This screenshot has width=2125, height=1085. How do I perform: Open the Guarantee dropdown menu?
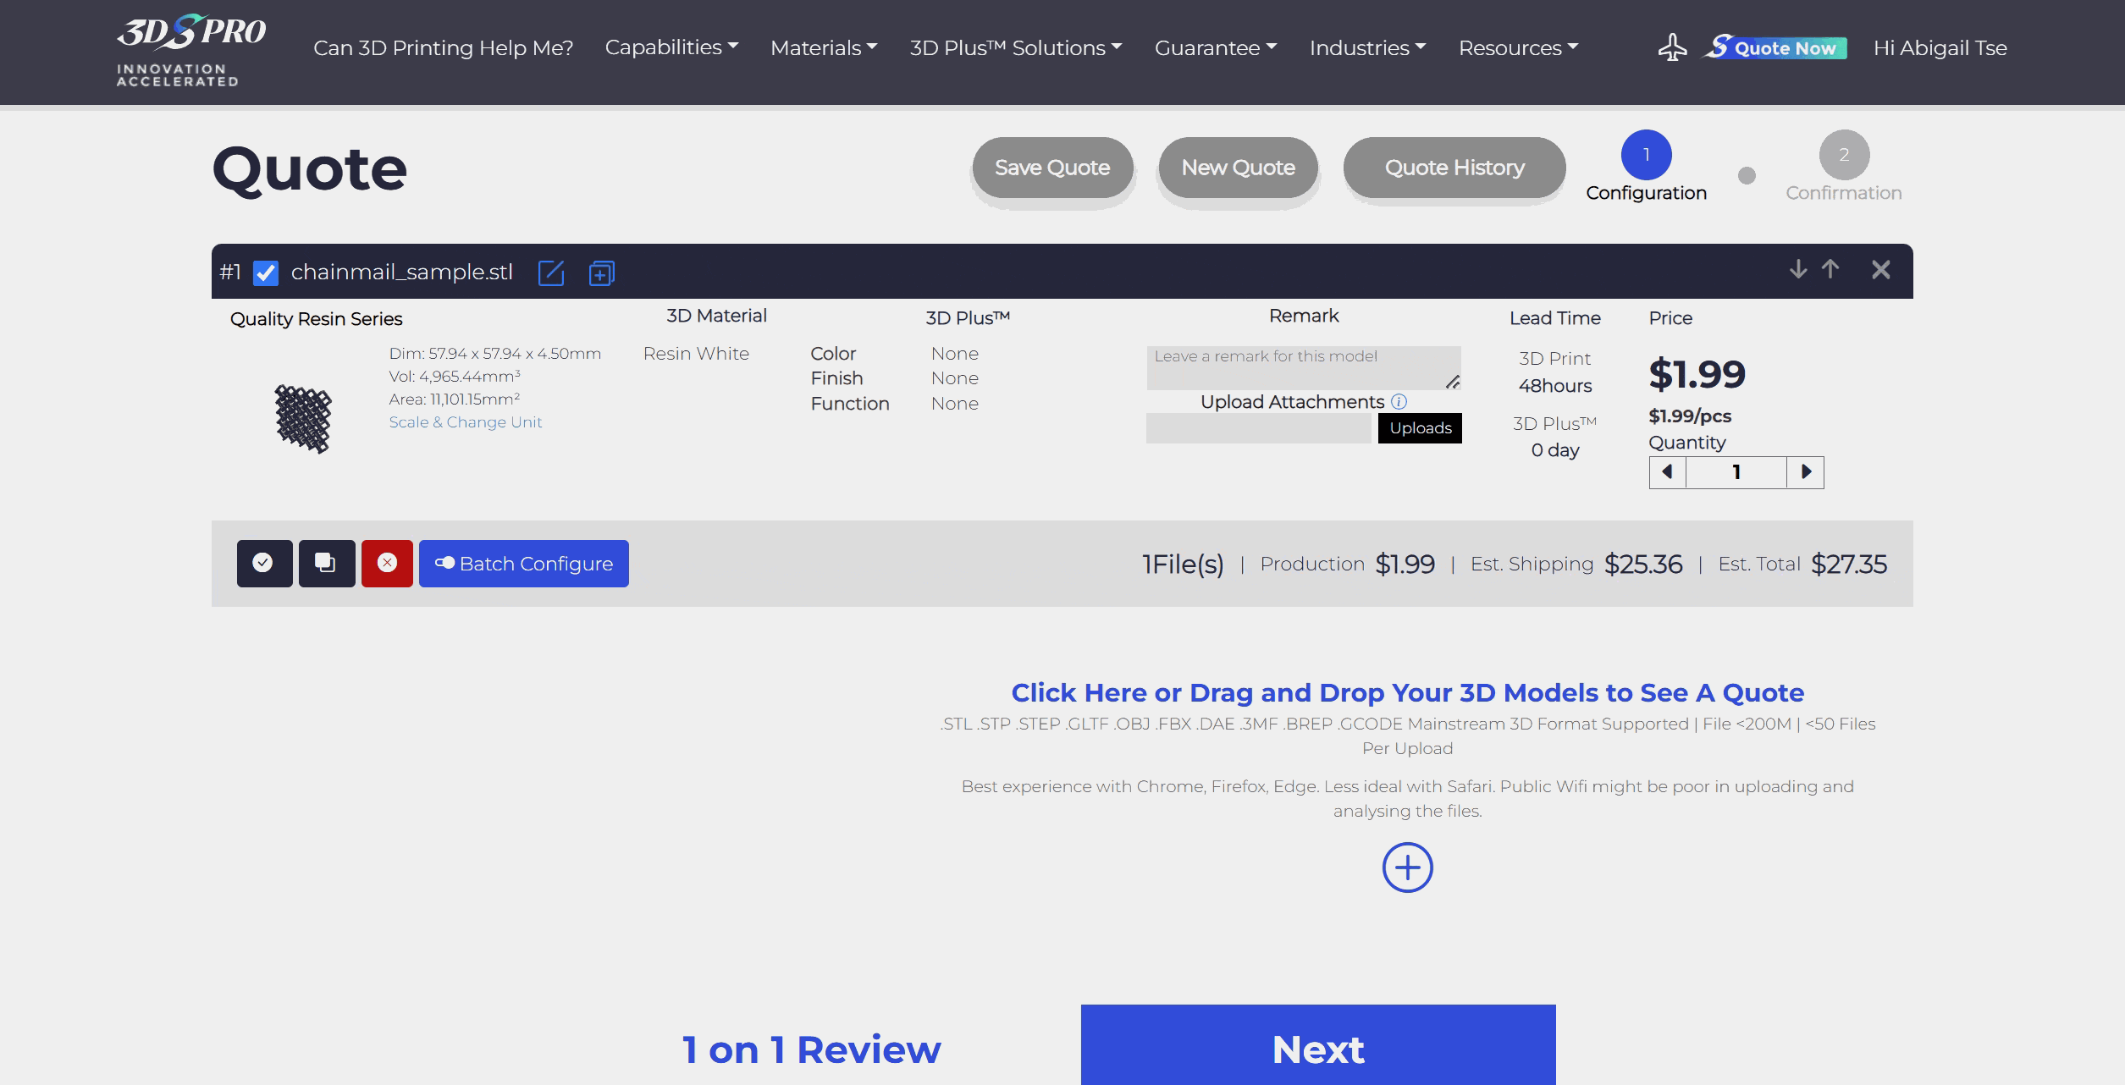pyautogui.click(x=1216, y=47)
